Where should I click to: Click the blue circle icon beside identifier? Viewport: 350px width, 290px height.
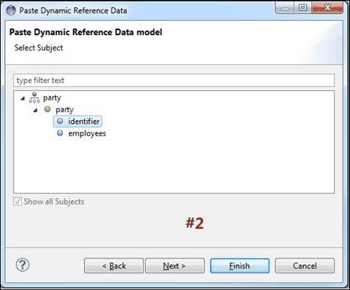[60, 121]
